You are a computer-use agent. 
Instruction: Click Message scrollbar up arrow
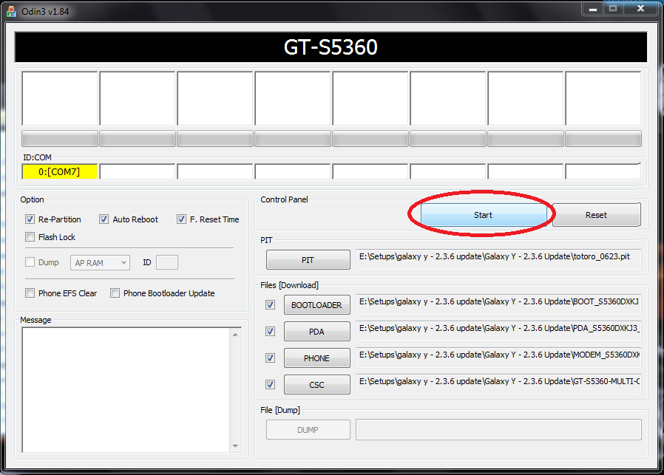(235, 335)
